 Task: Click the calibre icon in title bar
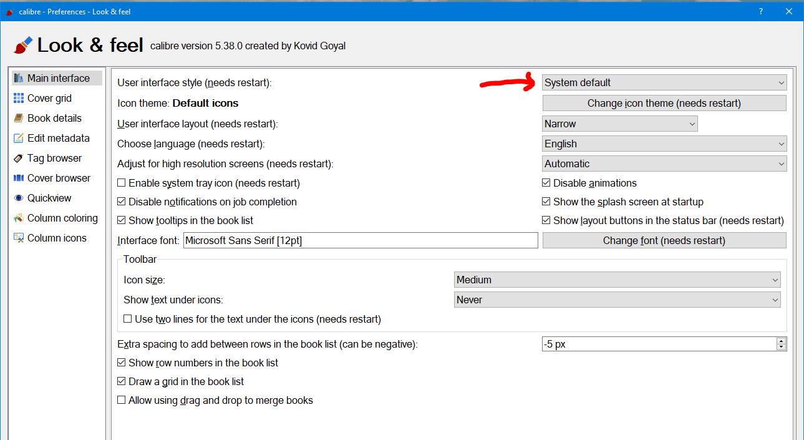click(9, 11)
